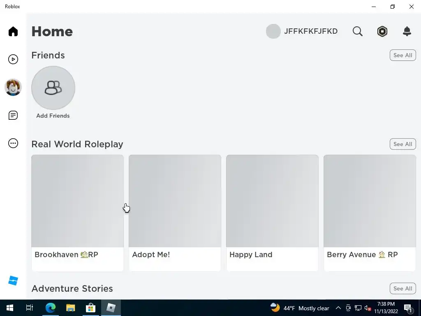421x316 pixels.
Task: Open the Action Center notification icon
Action: pyautogui.click(x=408, y=308)
